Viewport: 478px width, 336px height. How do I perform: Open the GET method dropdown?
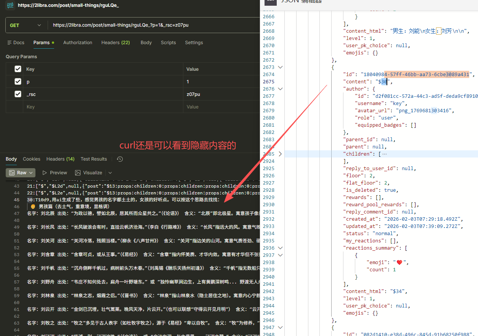pos(25,25)
